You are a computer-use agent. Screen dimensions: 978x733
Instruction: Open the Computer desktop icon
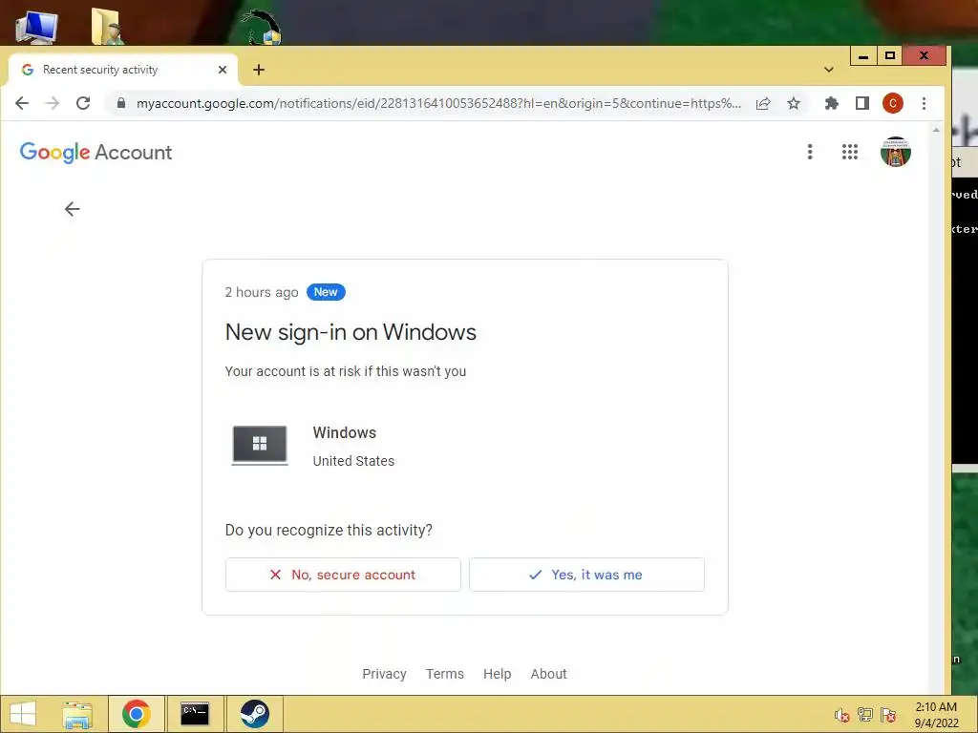[x=37, y=27]
